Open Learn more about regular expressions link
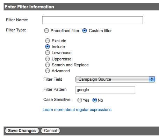 tap(77, 110)
